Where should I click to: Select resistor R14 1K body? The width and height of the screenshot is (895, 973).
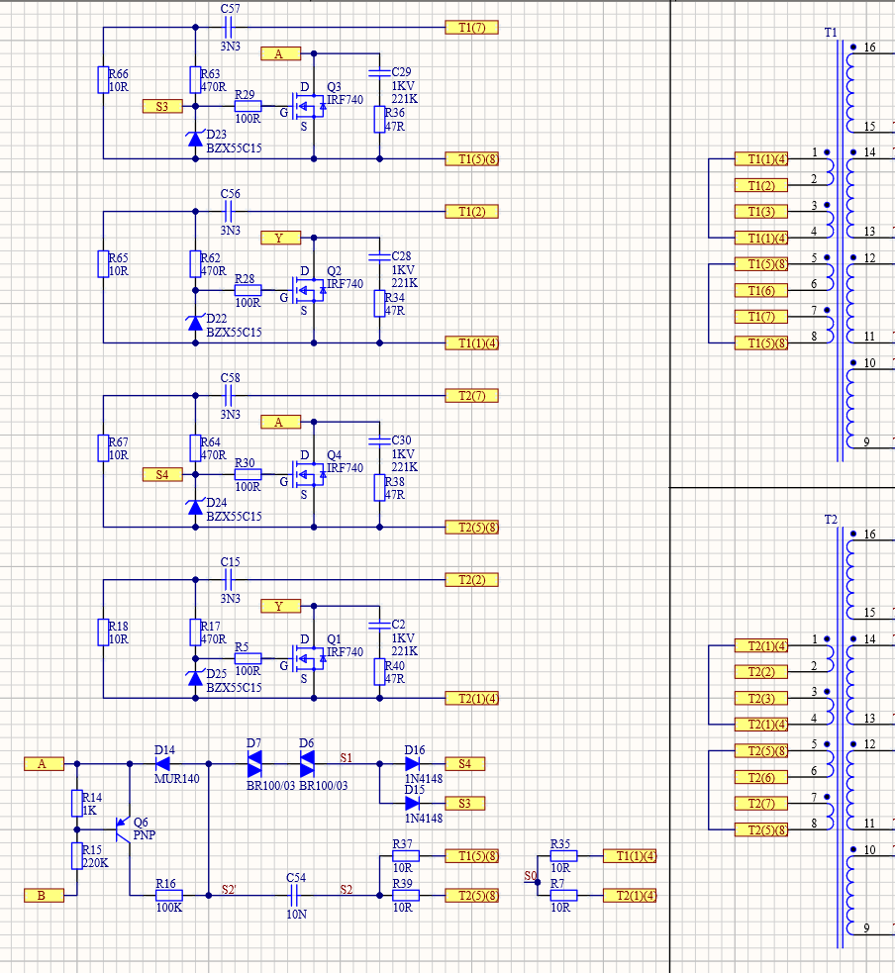pos(77,804)
